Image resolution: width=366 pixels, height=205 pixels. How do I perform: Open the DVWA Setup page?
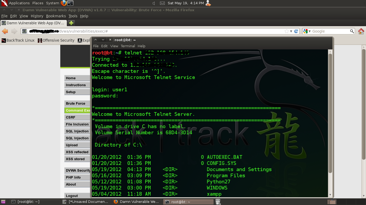point(77,92)
